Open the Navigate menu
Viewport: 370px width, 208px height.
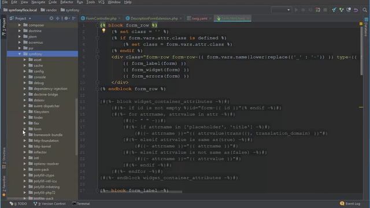point(38,2)
